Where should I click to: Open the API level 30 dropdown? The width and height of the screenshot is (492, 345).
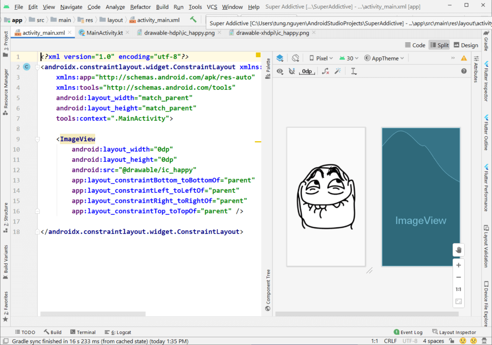(349, 58)
